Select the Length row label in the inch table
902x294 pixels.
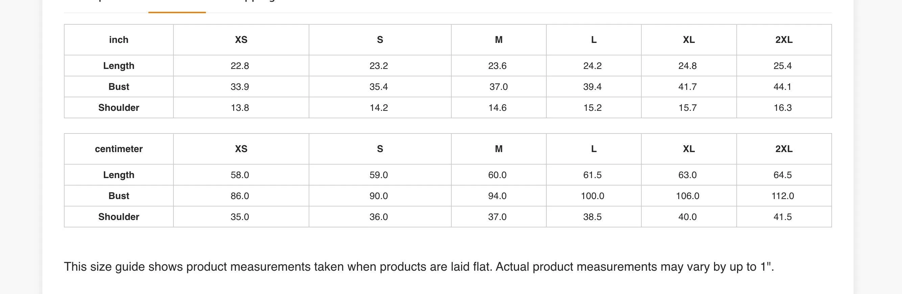119,66
